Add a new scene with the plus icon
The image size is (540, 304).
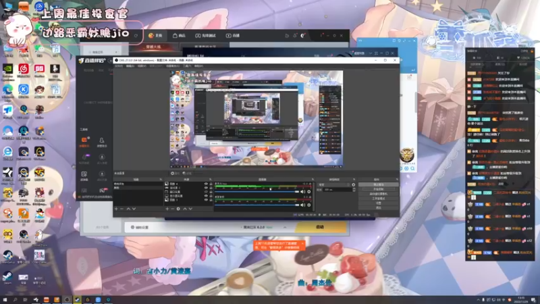coord(116,209)
